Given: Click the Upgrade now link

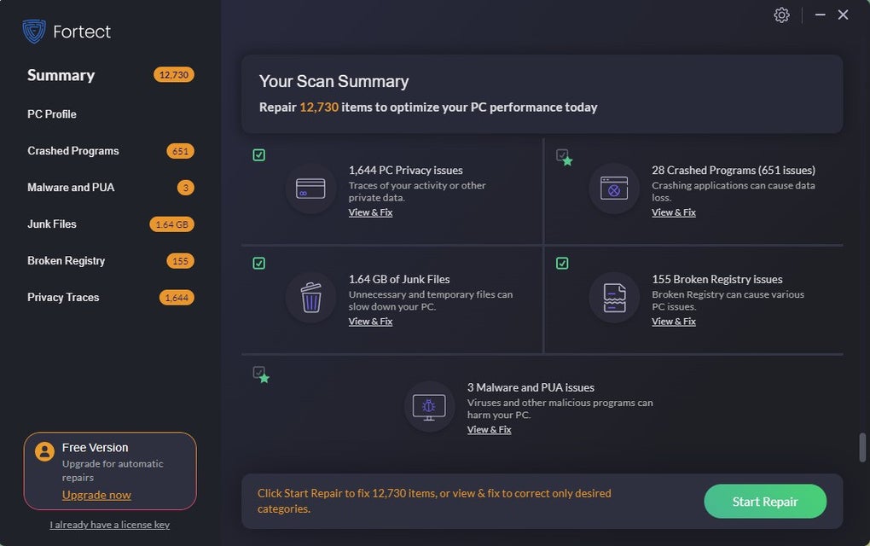Looking at the screenshot, I should pos(96,495).
